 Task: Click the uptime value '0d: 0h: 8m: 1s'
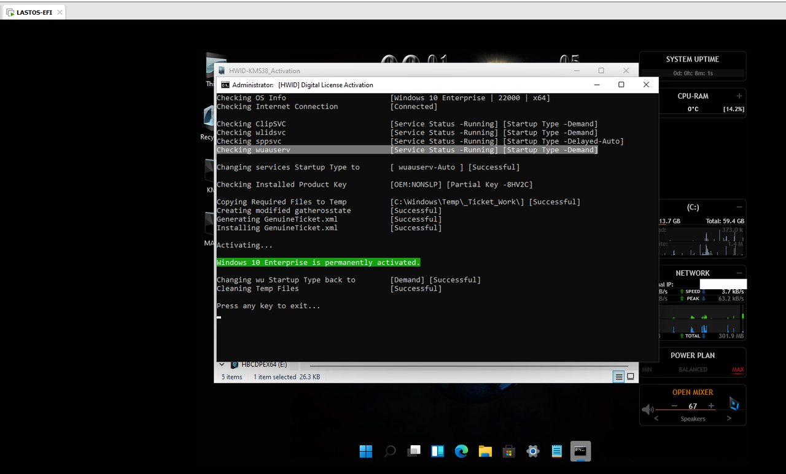pyautogui.click(x=693, y=74)
